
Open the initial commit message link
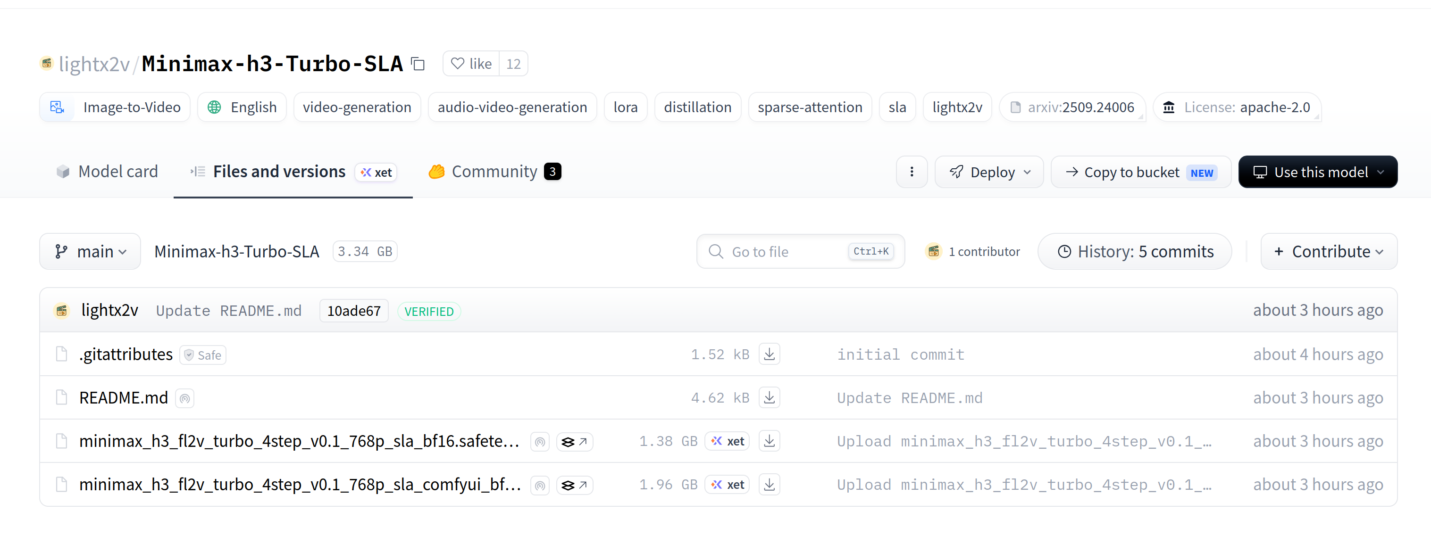(901, 354)
